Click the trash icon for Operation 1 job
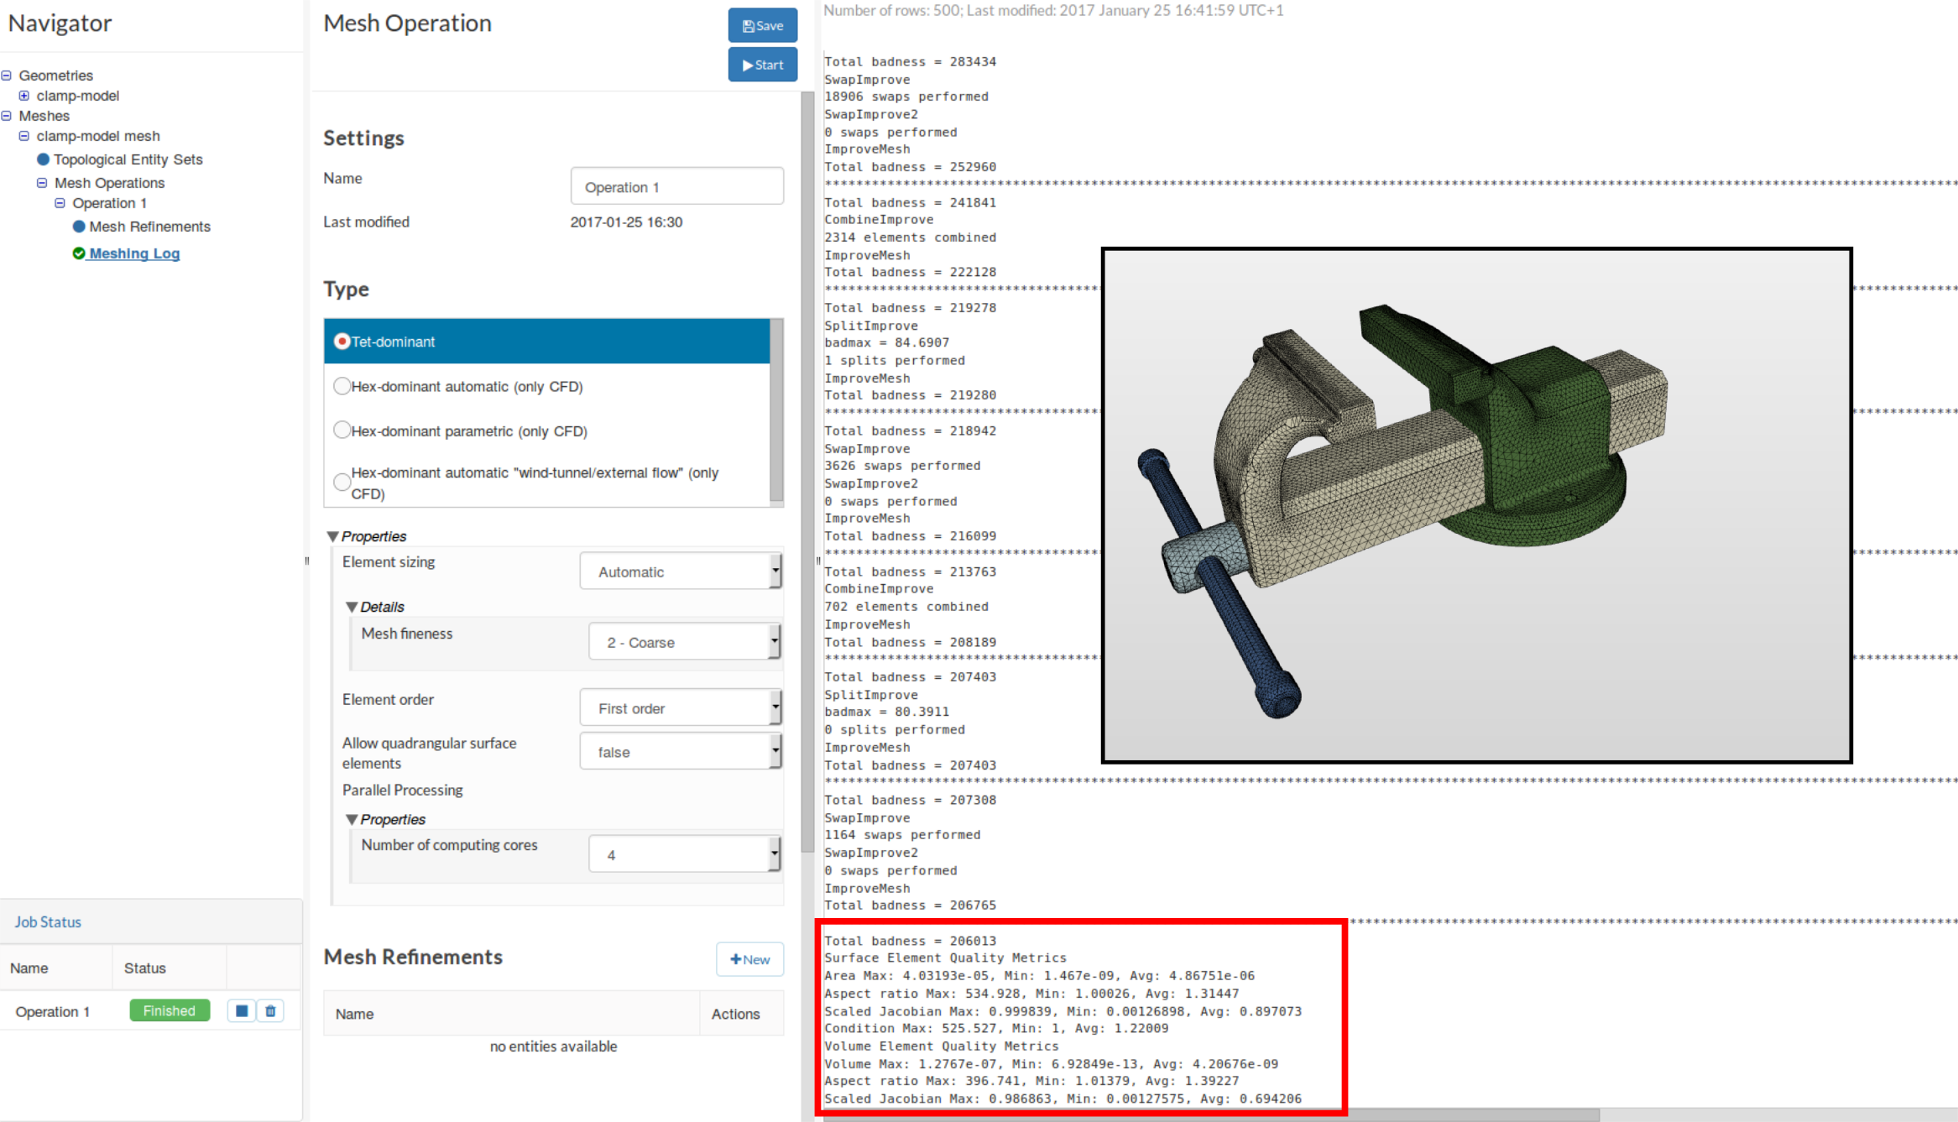This screenshot has width=1958, height=1122. coord(270,1011)
